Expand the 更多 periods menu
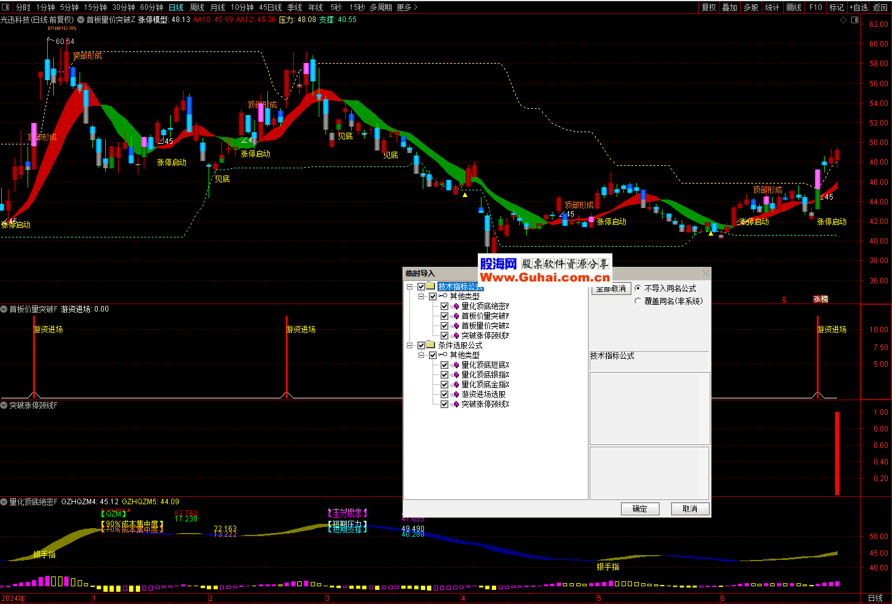892x604 pixels. [x=407, y=7]
